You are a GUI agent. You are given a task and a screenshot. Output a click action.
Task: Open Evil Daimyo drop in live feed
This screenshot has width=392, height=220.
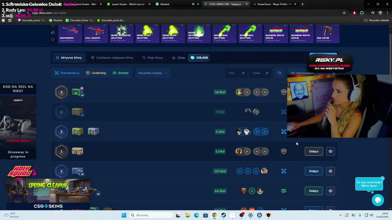[96, 33]
